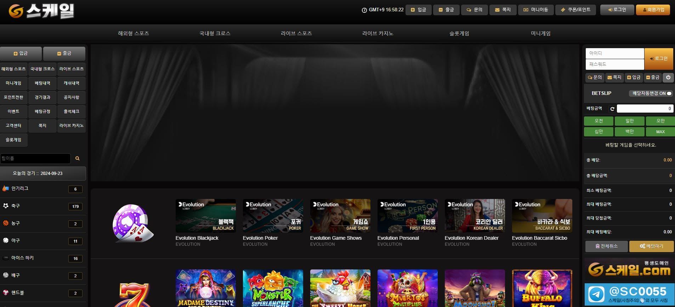This screenshot has height=307, width=675.
Task: Open 해외형 스포츠 in top navigation
Action: pyautogui.click(x=134, y=33)
